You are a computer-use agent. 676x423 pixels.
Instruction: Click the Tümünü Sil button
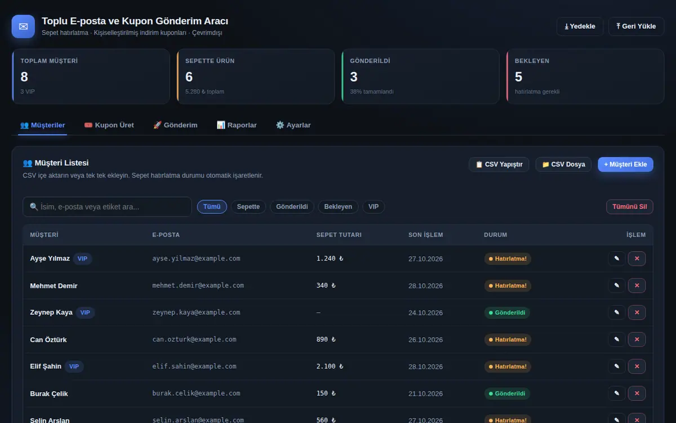coord(629,207)
